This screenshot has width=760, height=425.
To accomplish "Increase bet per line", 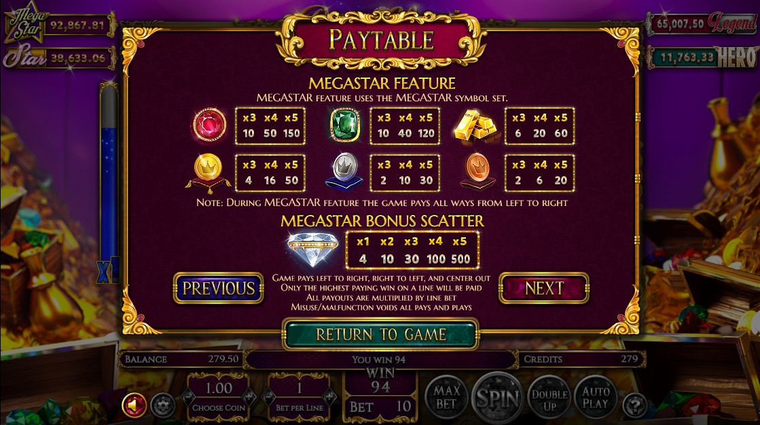I will [x=329, y=397].
